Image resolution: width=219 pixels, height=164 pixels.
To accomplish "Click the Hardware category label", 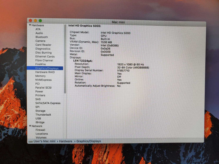I will click(x=38, y=25).
